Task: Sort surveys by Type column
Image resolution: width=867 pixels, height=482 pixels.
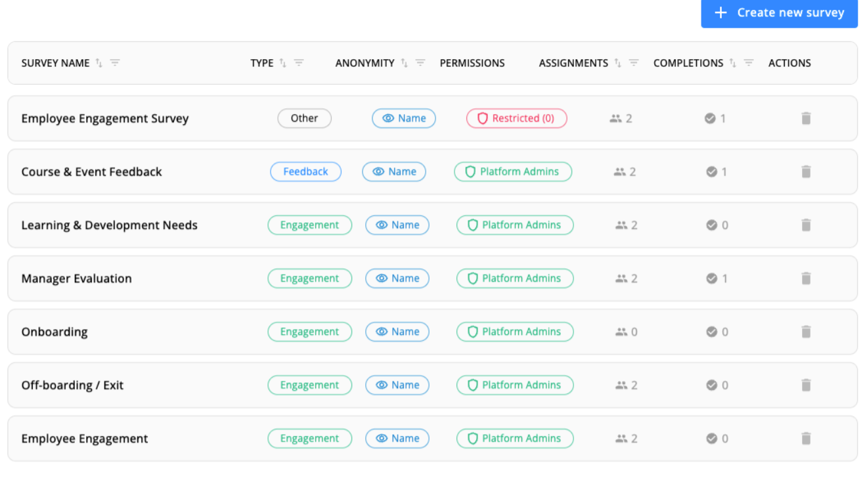Action: (x=283, y=63)
